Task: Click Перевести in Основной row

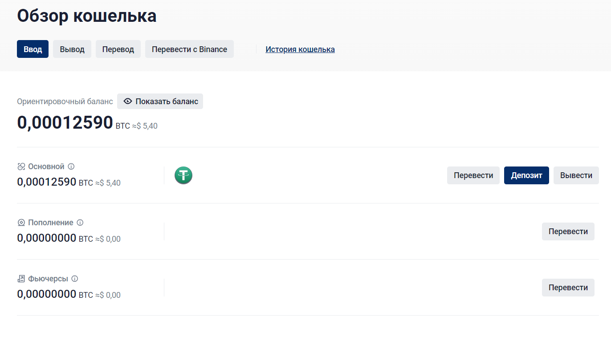Action: click(x=473, y=175)
